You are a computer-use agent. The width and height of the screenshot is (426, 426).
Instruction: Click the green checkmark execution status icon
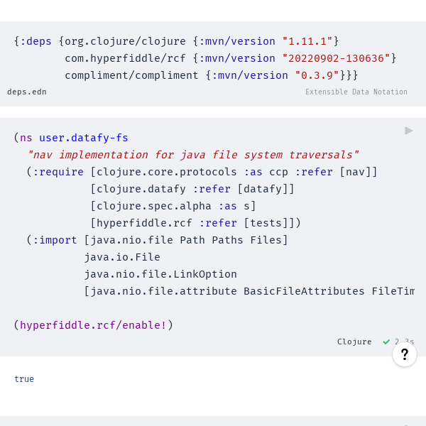point(386,342)
